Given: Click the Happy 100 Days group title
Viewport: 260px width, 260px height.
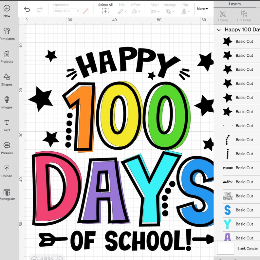Looking at the screenshot, I should pyautogui.click(x=242, y=30).
